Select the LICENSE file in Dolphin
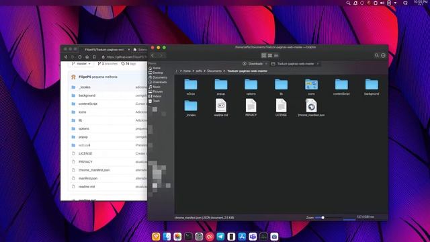Viewport: 430px width, 242px height. click(x=281, y=108)
